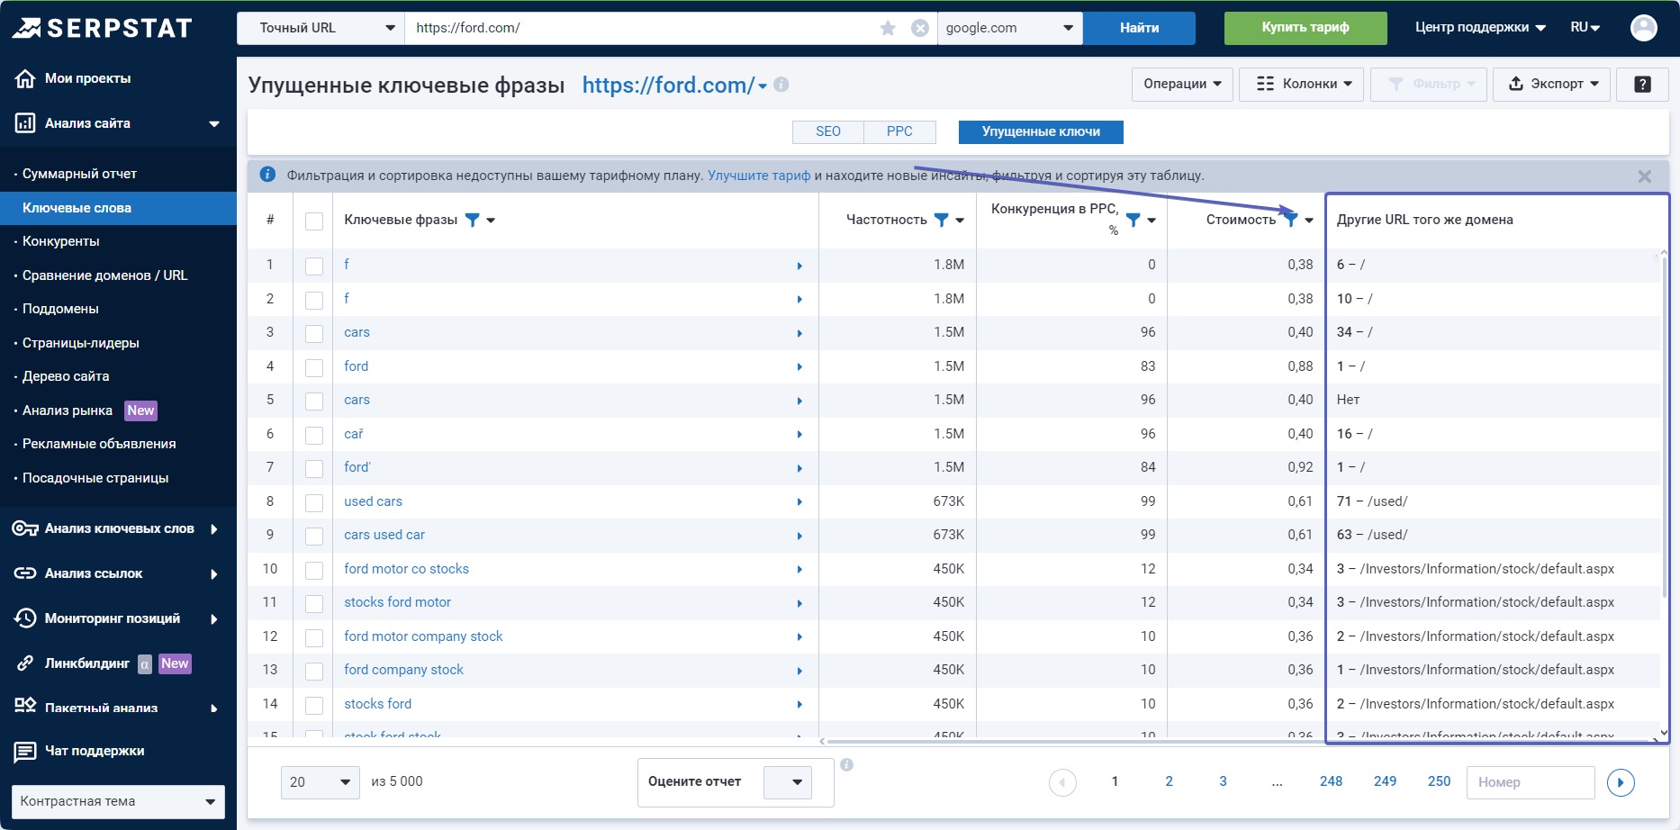This screenshot has width=1680, height=830.
Task: Follow the Улучшите тариф link
Action: coord(758,176)
